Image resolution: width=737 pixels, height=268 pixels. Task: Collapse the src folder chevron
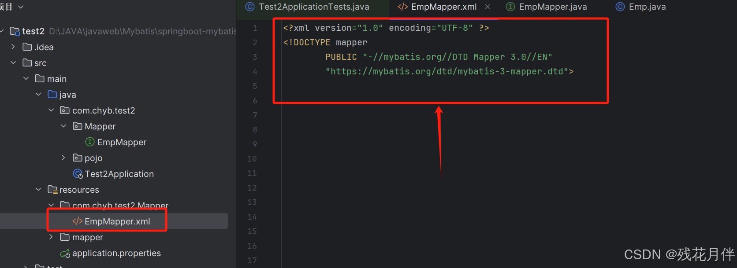(x=13, y=62)
